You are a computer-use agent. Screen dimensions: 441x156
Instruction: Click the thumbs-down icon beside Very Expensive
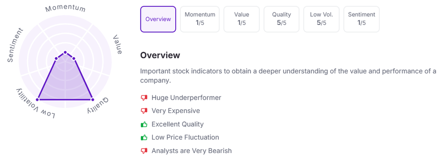coord(144,111)
